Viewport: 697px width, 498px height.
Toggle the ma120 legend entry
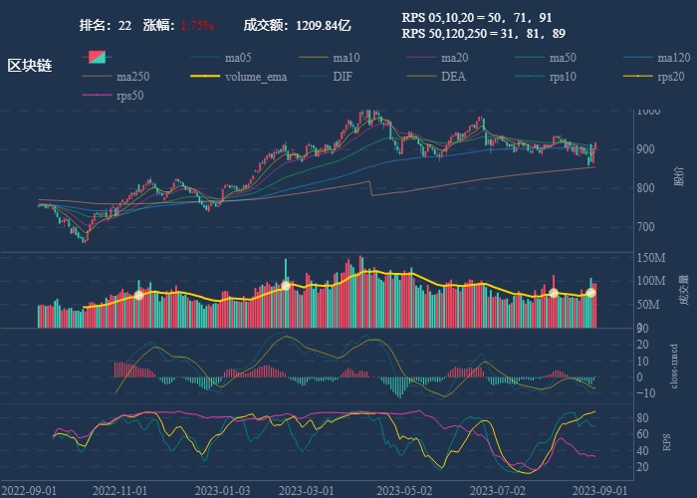(674, 57)
